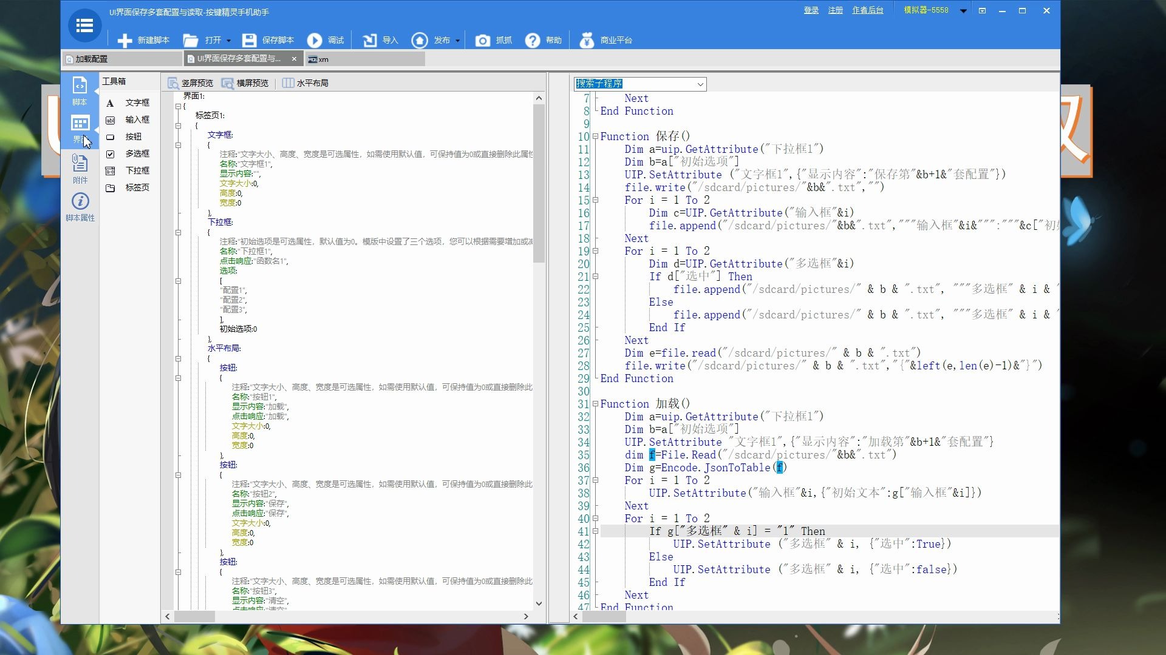Image resolution: width=1166 pixels, height=655 pixels.
Task: Open the 打开 dropdown arrow
Action: coord(229,41)
